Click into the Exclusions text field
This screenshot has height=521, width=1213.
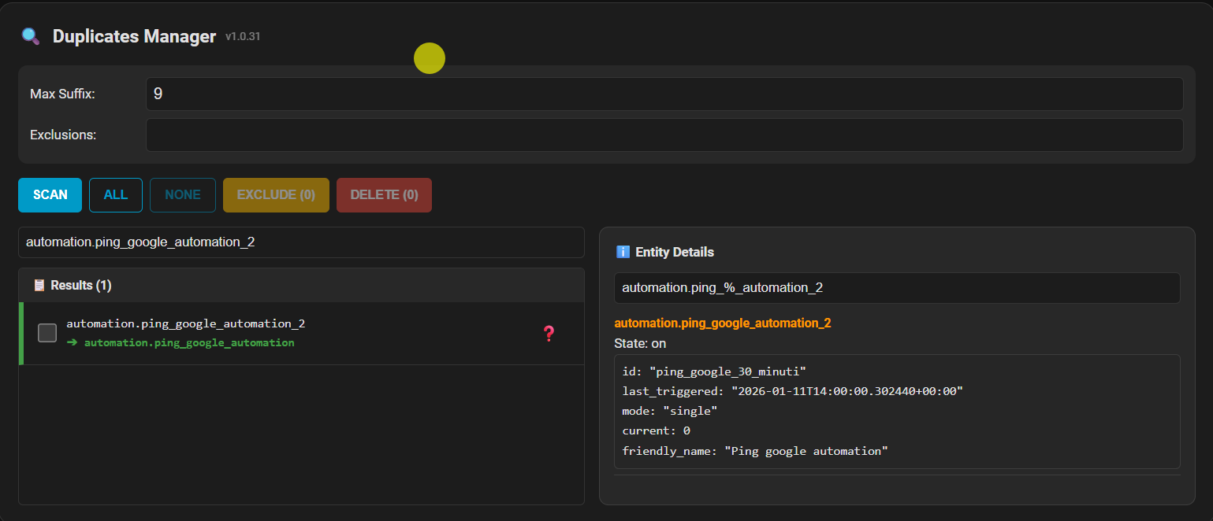coord(664,135)
